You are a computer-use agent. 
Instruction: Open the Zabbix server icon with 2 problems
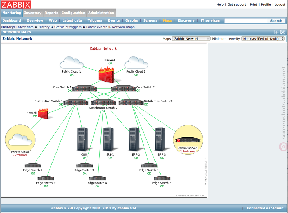pos(188,140)
